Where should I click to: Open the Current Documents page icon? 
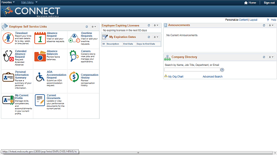coord(40,100)
